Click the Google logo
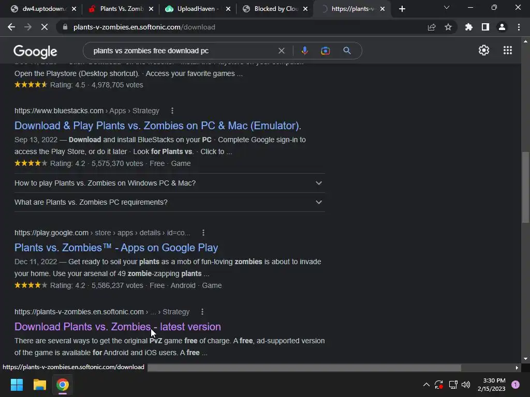This screenshot has height=397, width=530. (35, 51)
